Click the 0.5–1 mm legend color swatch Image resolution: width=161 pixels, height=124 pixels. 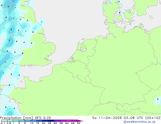10,121
